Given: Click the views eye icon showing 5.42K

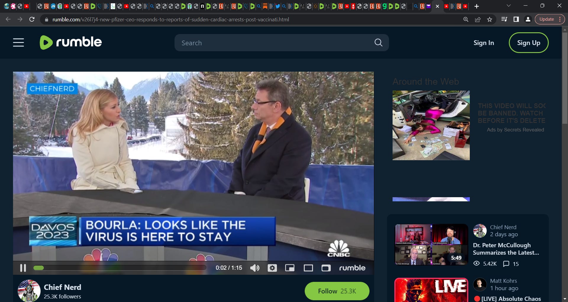Looking at the screenshot, I should [x=476, y=263].
